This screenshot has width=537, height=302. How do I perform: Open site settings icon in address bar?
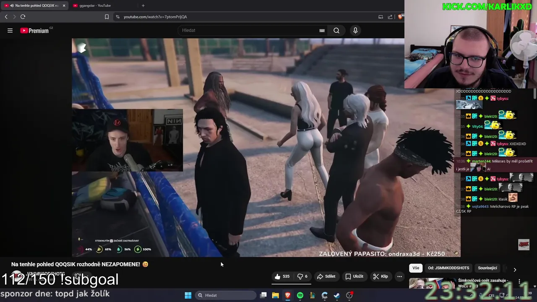click(x=117, y=17)
